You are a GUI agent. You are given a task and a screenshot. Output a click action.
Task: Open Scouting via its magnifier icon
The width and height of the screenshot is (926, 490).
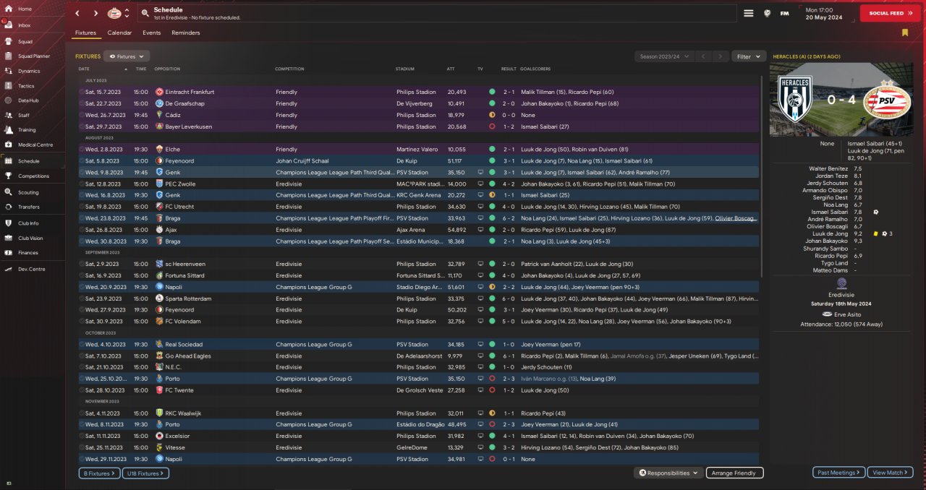(x=8, y=192)
